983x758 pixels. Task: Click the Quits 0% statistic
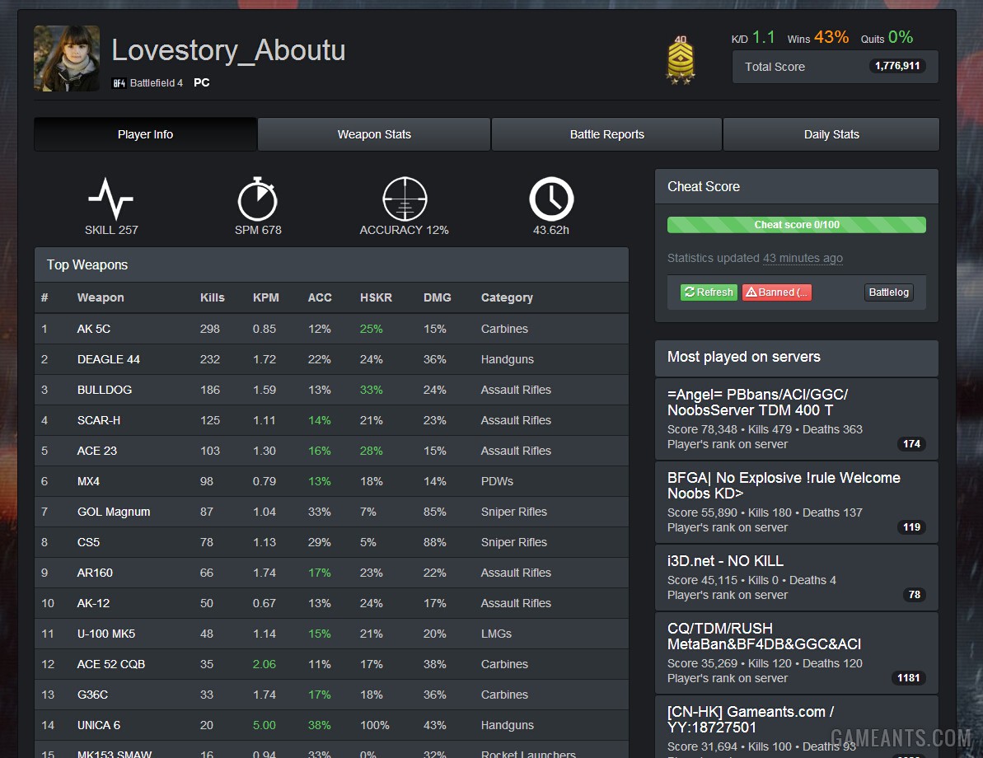887,38
